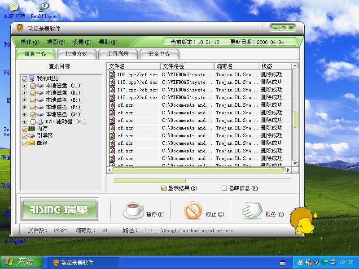Click the scan progress bar

click(x=203, y=181)
